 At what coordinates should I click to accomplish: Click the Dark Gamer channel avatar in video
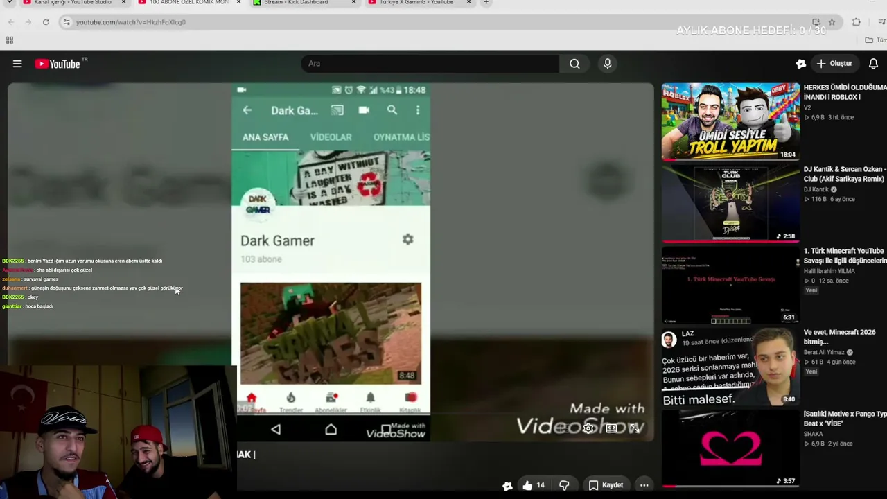pyautogui.click(x=258, y=204)
